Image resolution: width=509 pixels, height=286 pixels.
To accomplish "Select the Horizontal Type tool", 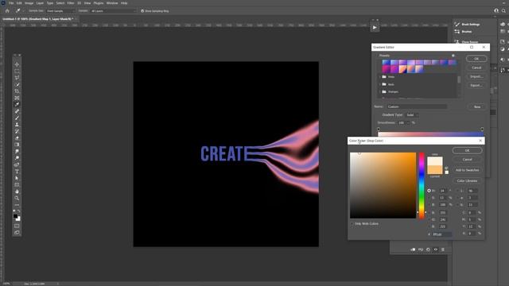I will click(17, 172).
